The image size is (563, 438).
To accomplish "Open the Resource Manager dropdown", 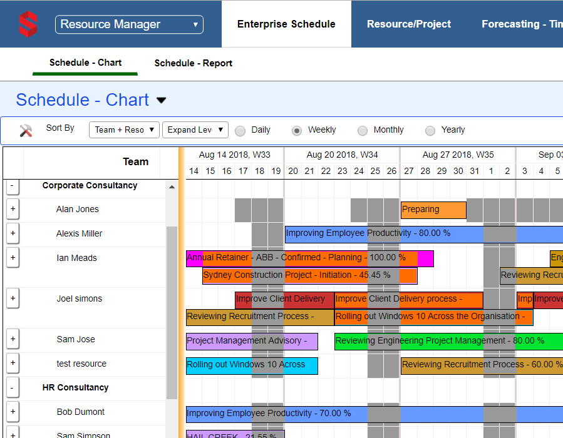I will (x=129, y=24).
